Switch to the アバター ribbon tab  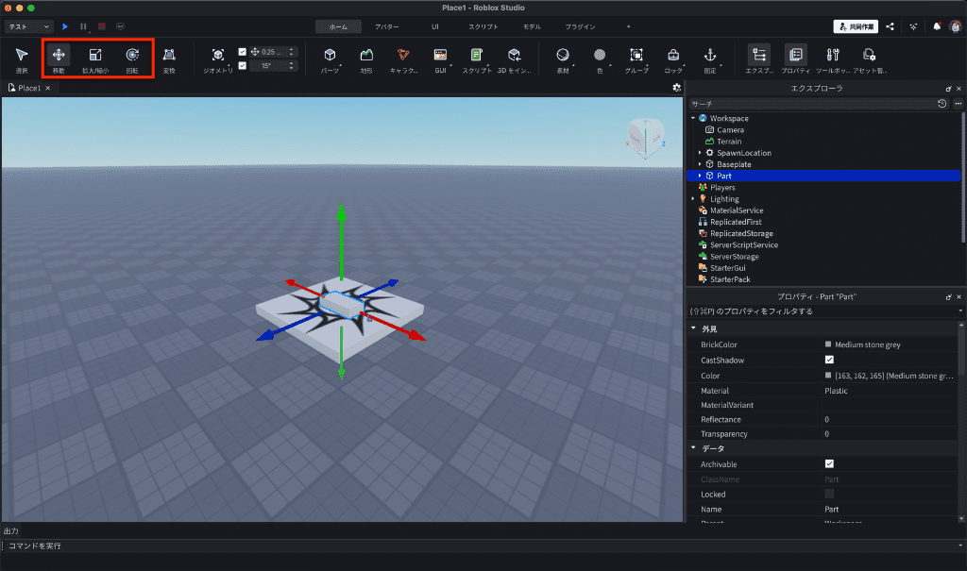[x=386, y=26]
